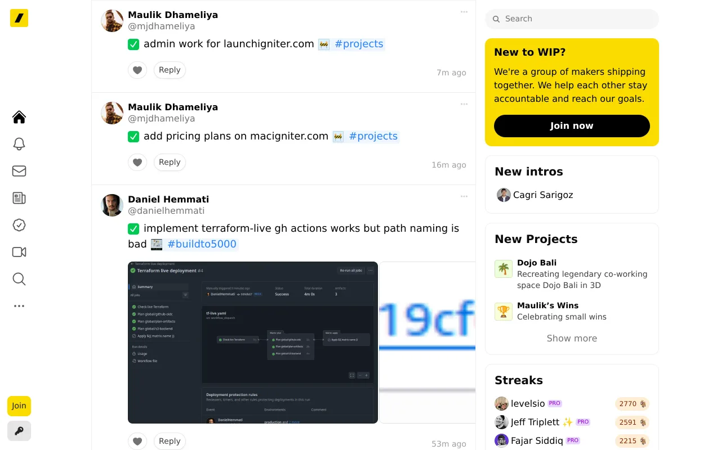Like Daniel Hemmati's terraform post
The image size is (721, 450).
coord(137,442)
